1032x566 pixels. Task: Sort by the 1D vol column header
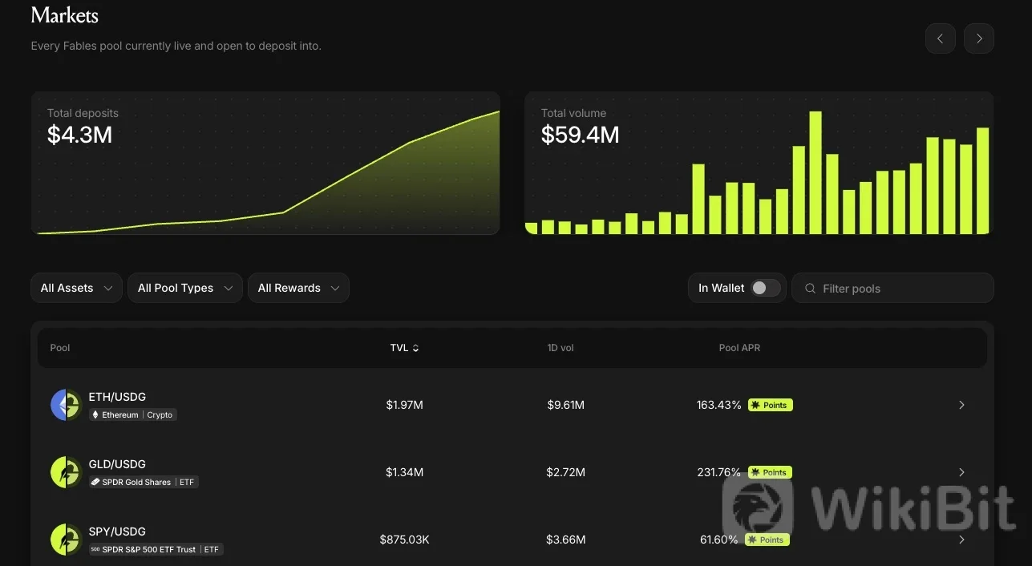(561, 348)
